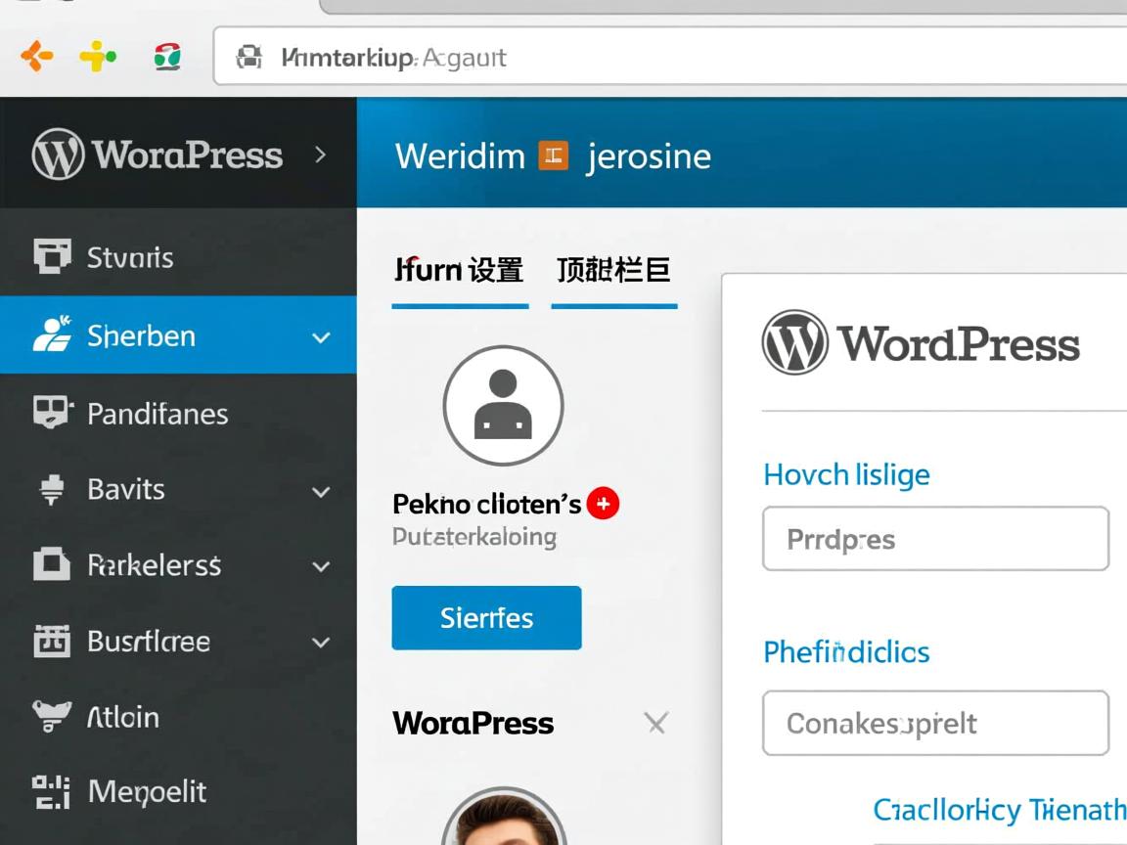Collapse the Busrflare submenu chevron
1127x845 pixels.
pos(321,643)
